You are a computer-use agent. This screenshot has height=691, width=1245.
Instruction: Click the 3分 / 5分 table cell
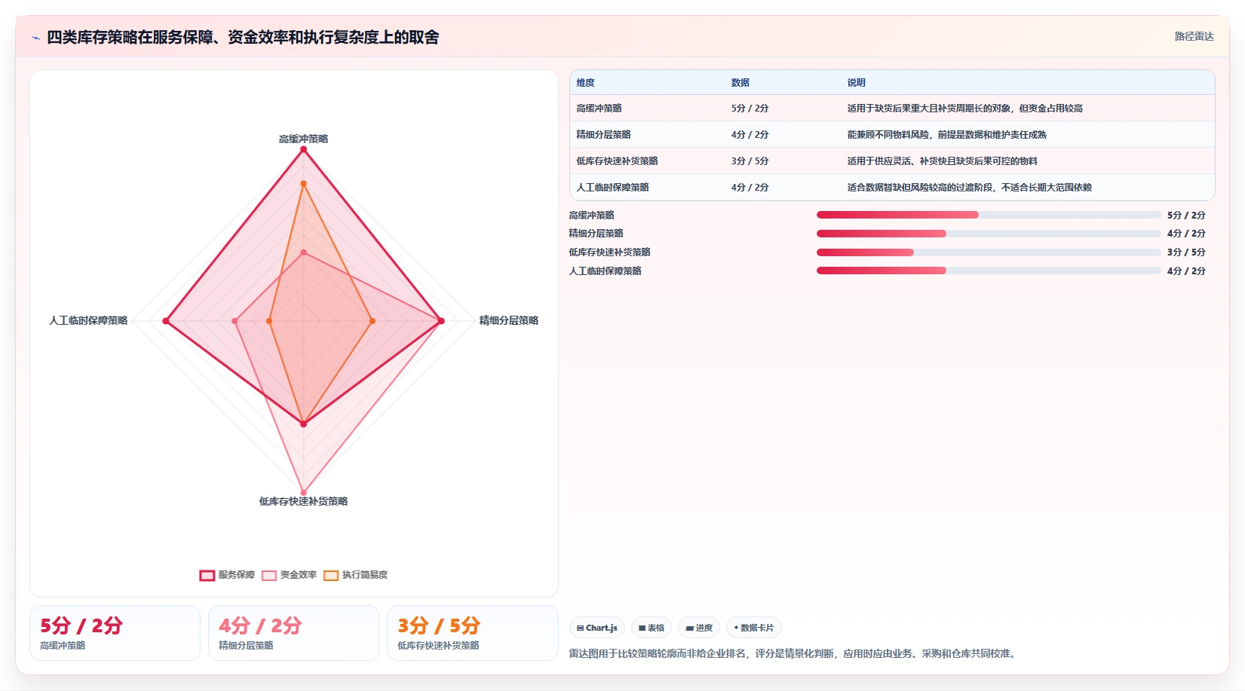click(x=750, y=161)
